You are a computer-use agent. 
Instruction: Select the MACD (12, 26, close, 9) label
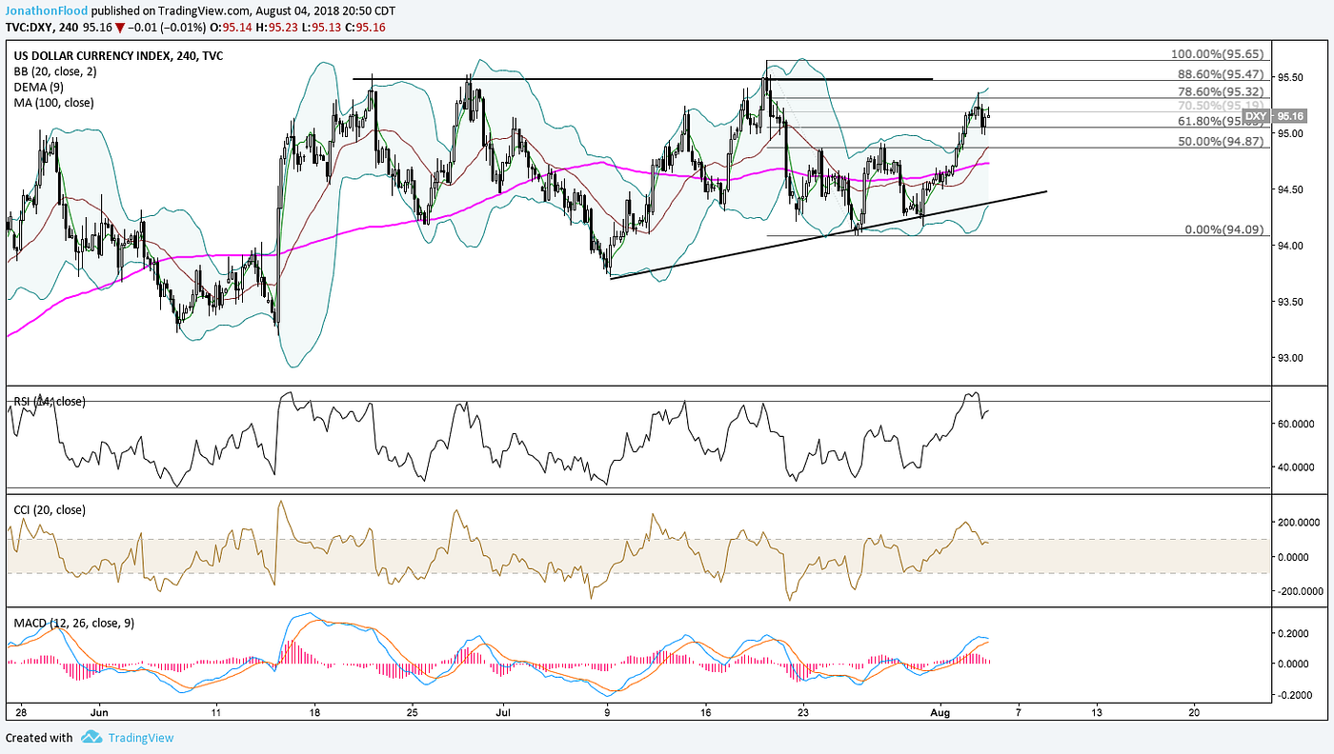coord(74,624)
